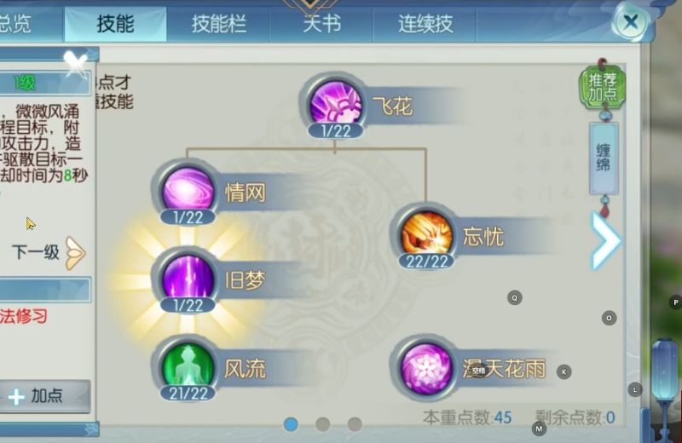The width and height of the screenshot is (682, 443).
Task: Click the white X on detail panel
Action: coord(76,62)
